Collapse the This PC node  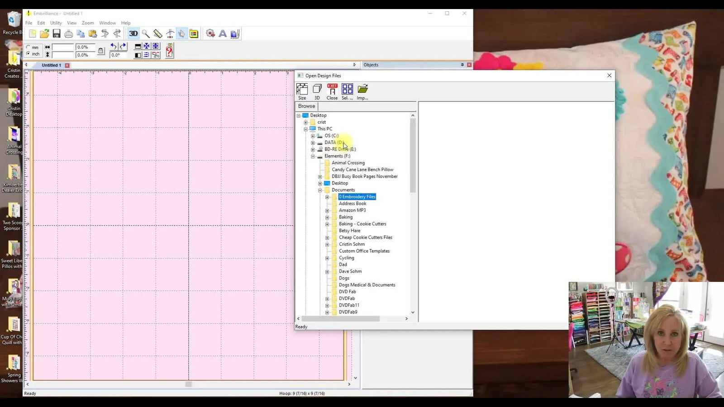coord(306,129)
